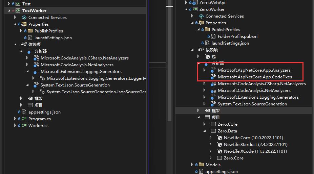
Task: Collapse the Zero.Data project reference
Action: (x=205, y=131)
